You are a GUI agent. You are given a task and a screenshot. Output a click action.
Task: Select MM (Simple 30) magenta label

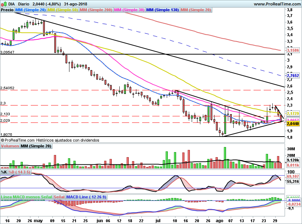click(x=129, y=10)
